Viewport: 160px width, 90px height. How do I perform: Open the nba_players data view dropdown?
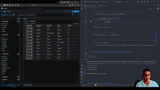pos(5,15)
